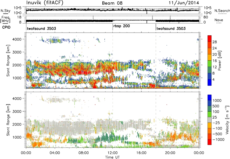Click the 'Freq. [MHz]' axis label
Image resolution: width=230 pixels, height=159 pixels.
(5, 19)
